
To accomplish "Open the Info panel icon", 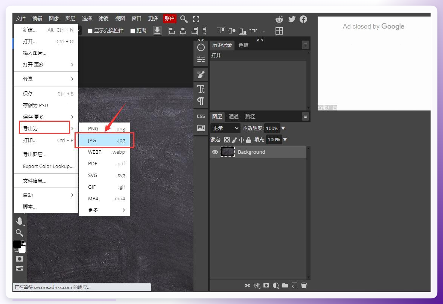I will pyautogui.click(x=201, y=47).
